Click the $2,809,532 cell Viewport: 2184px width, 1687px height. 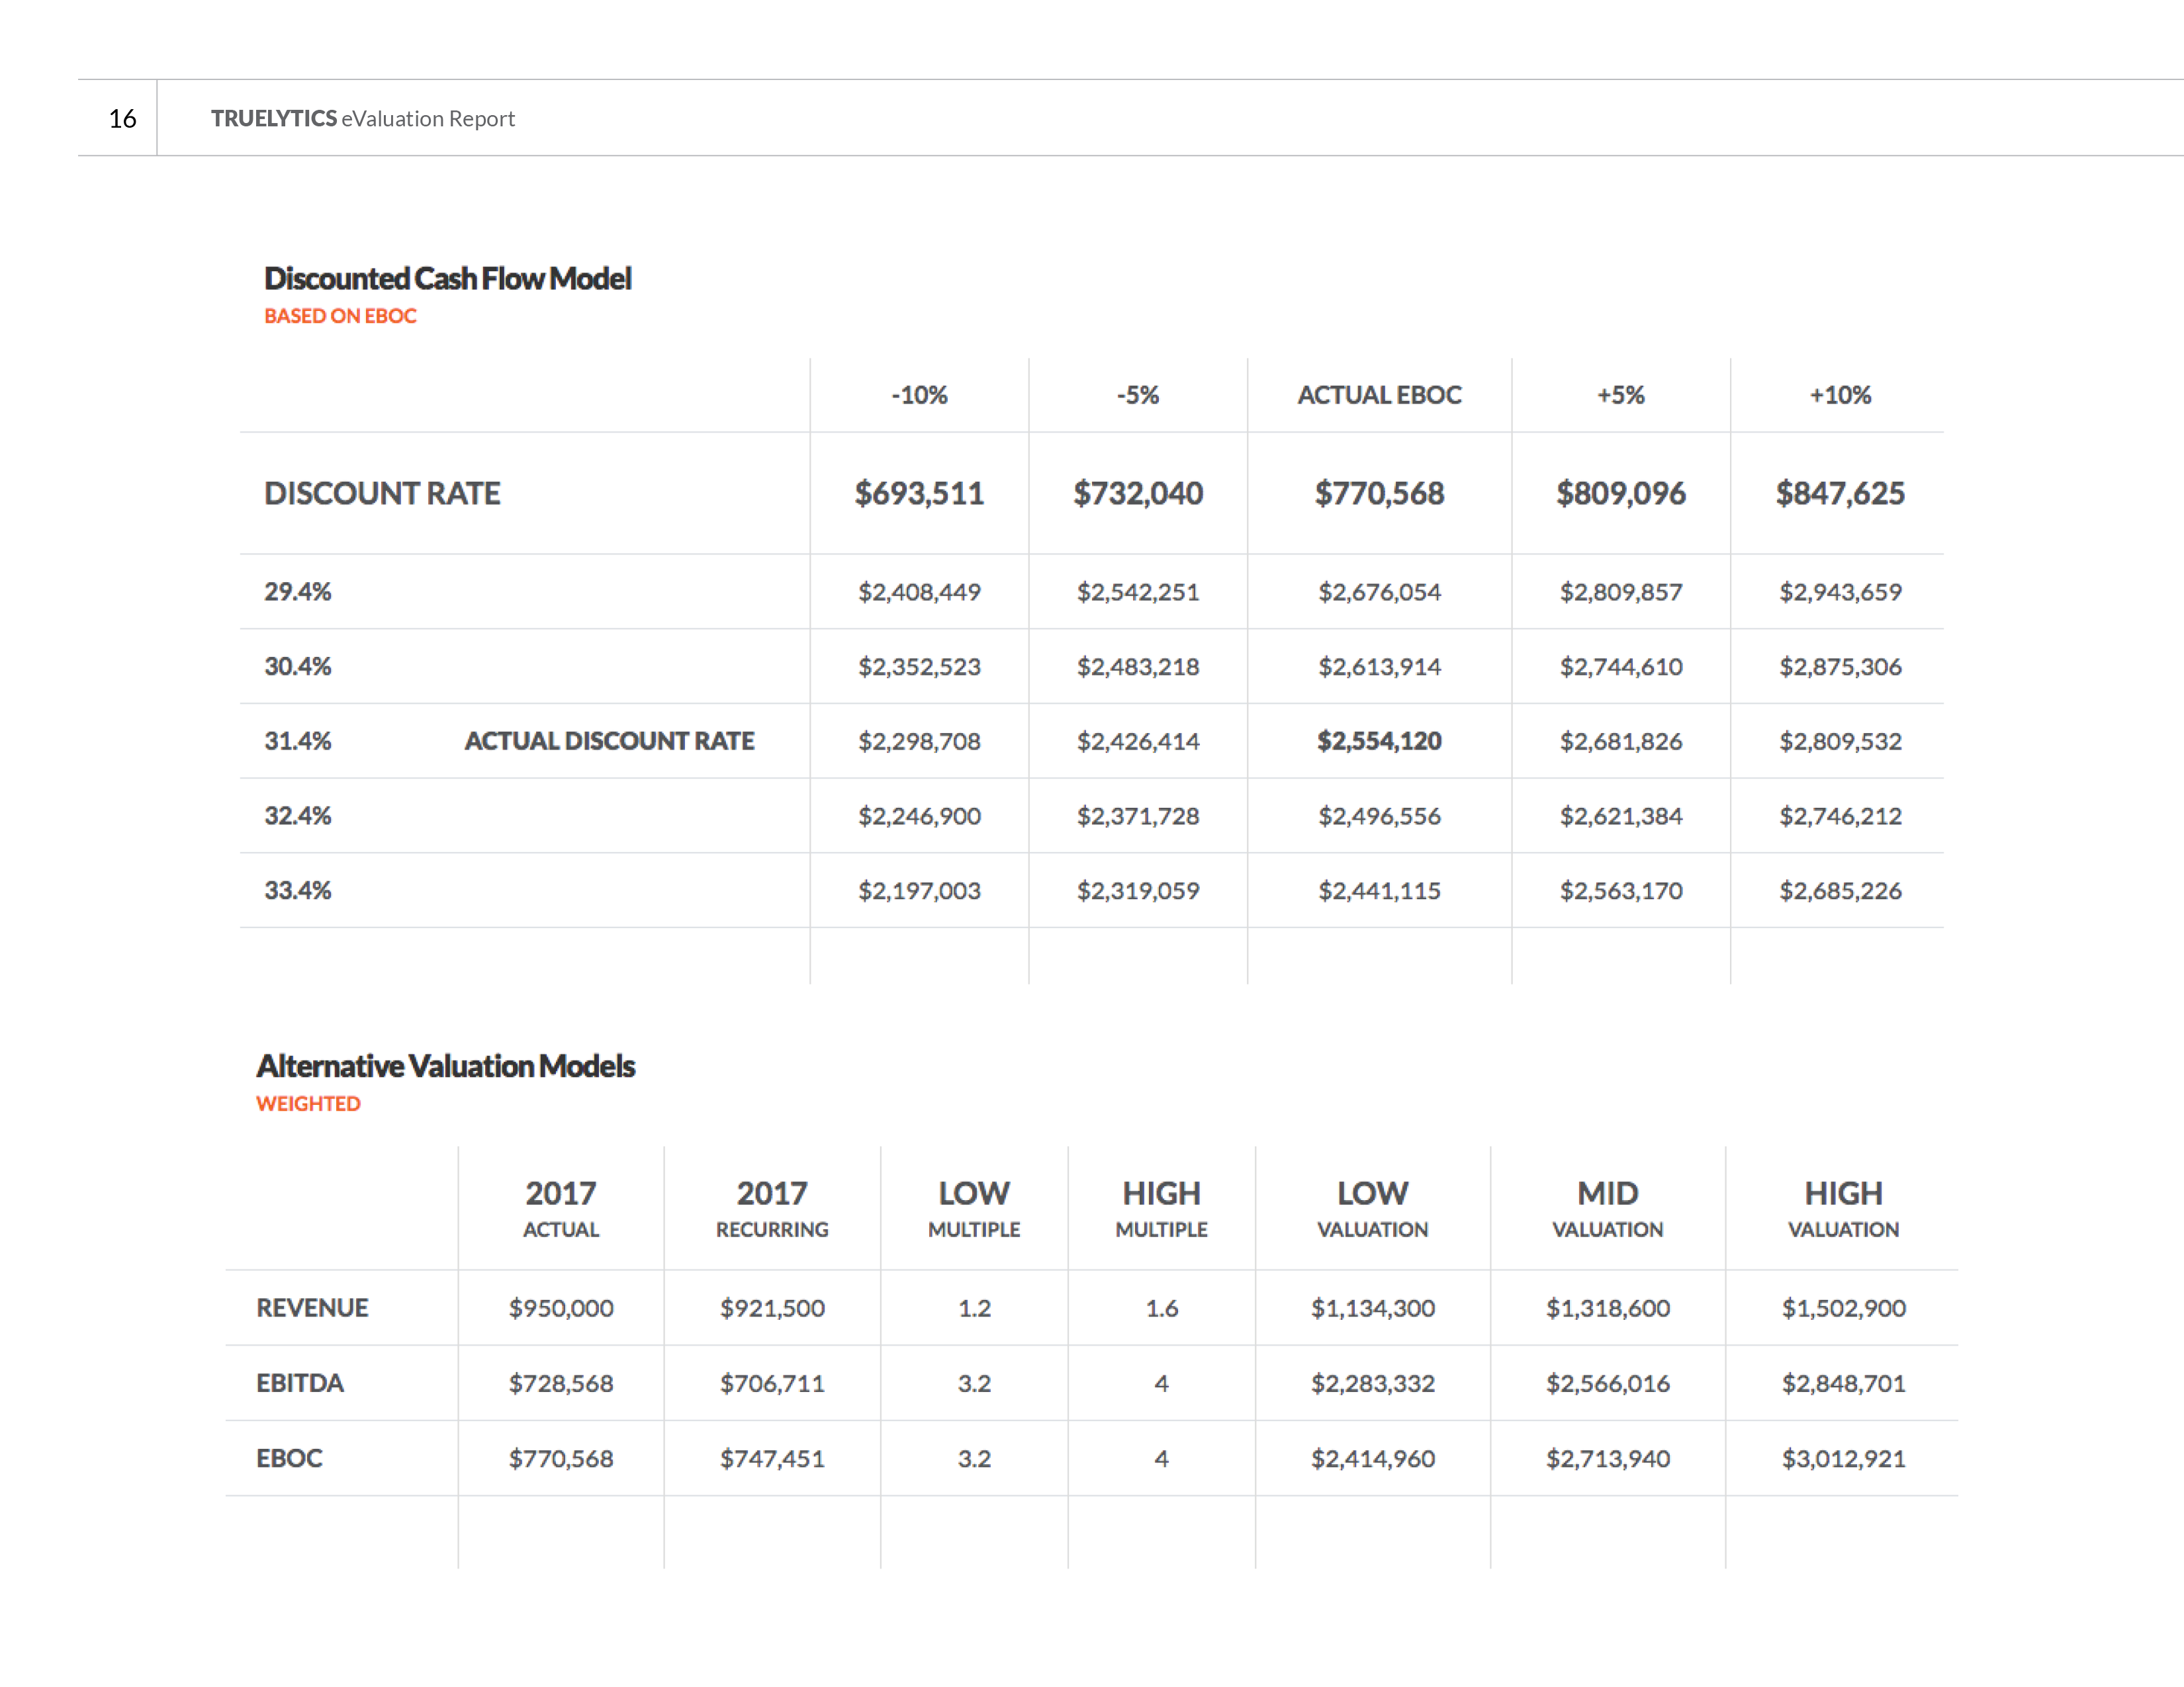1840,742
